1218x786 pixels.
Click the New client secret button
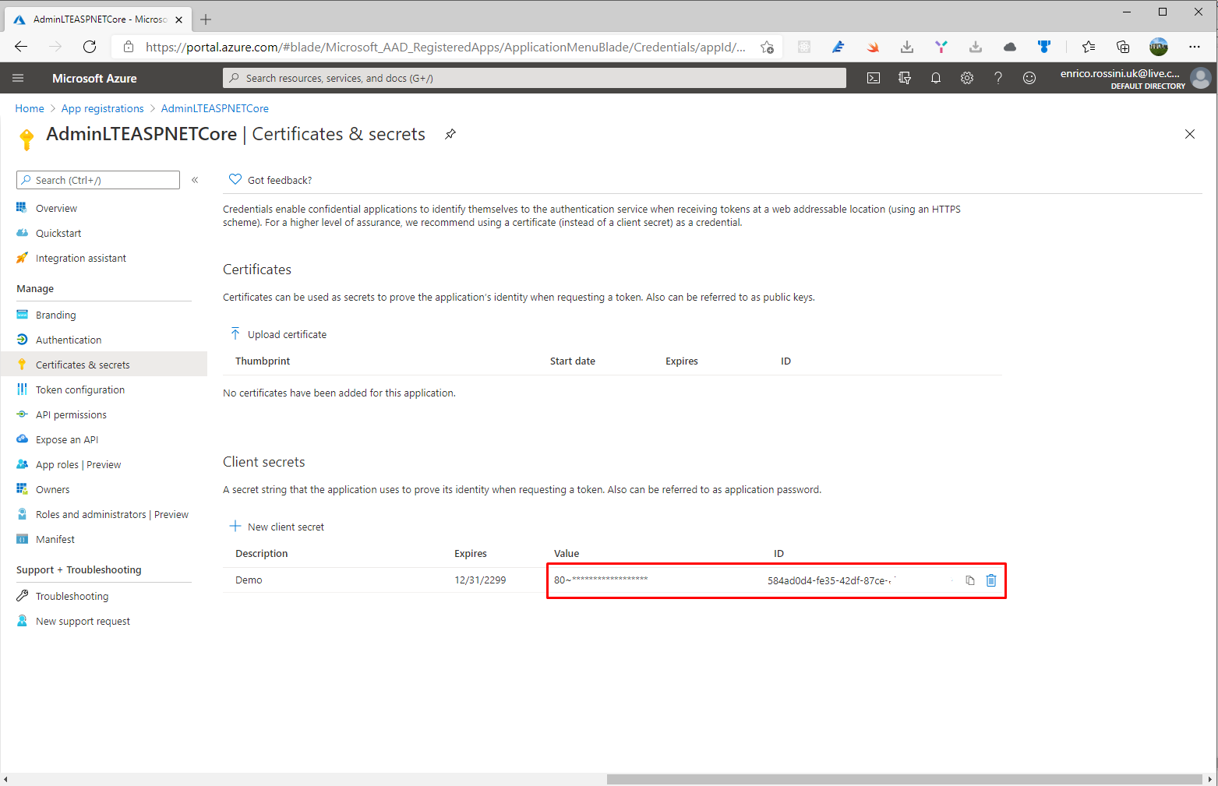coord(277,526)
